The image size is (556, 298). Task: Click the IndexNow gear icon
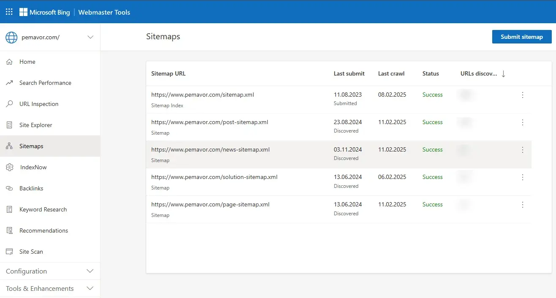coord(9,168)
